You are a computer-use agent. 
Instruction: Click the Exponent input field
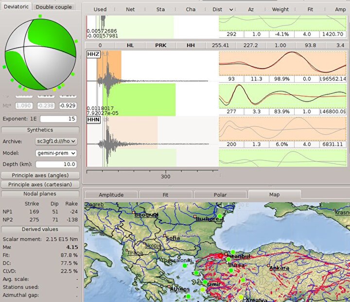click(59, 119)
